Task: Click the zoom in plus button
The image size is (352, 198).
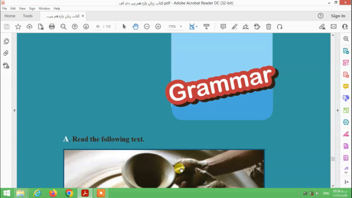Action: point(158,27)
